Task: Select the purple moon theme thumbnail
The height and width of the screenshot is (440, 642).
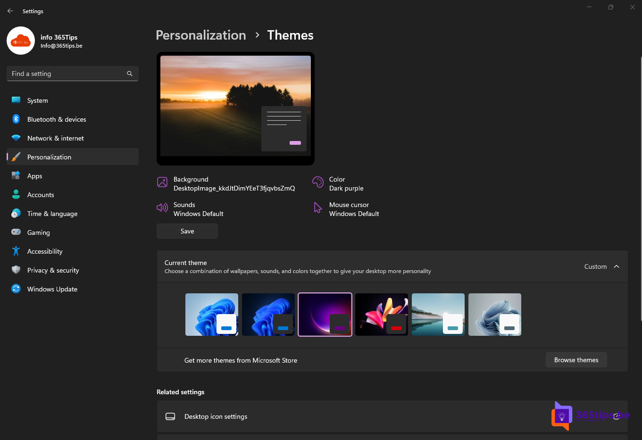Action: click(x=325, y=314)
